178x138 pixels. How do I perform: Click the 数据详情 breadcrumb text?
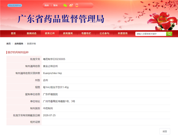(31, 44)
